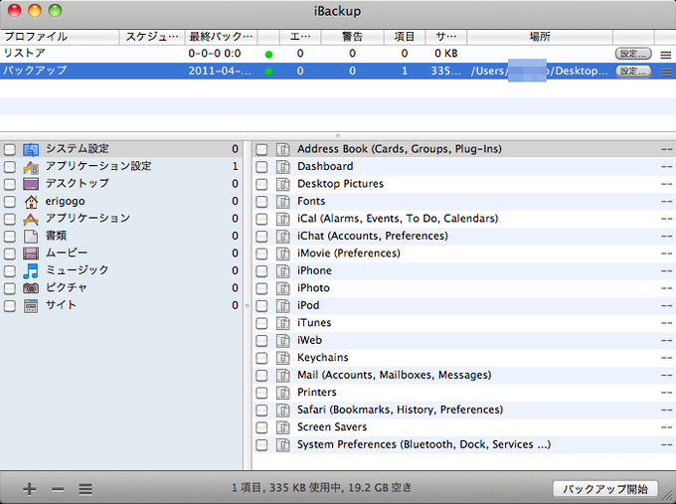Click the エ… error column header
The width and height of the screenshot is (676, 504).
[x=300, y=37]
